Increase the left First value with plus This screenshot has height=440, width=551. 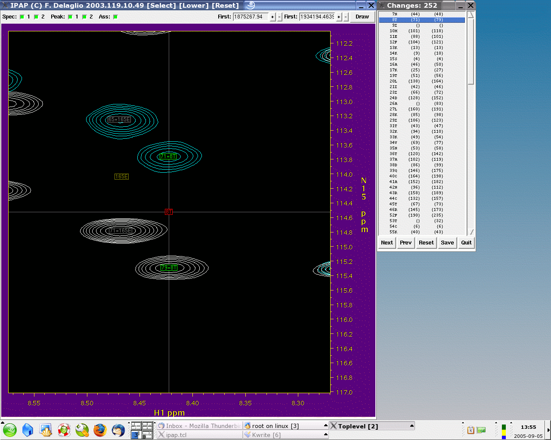click(x=272, y=17)
